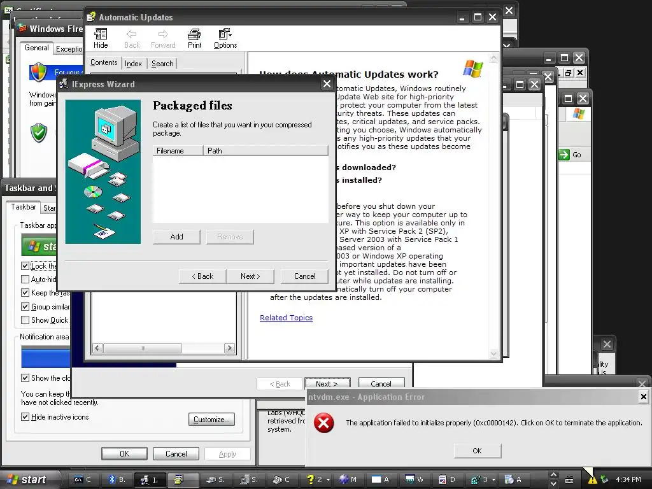Close the IExpress Wizard dialog

pos(327,84)
